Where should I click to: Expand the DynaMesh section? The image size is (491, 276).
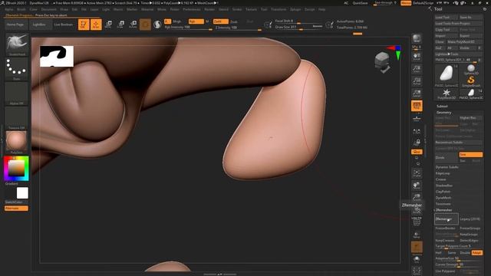pyautogui.click(x=443, y=198)
